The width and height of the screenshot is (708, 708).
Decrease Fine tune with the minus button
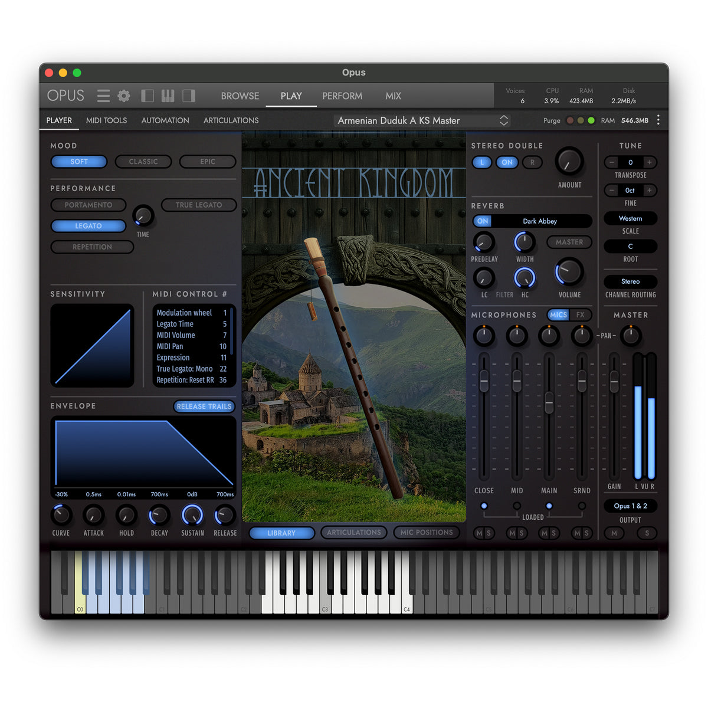pos(612,190)
